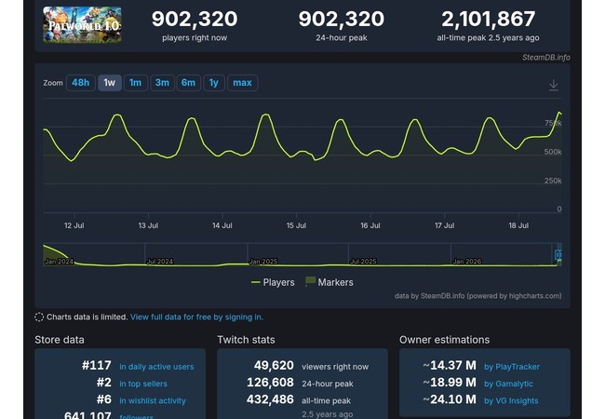The height and width of the screenshot is (419, 605).
Task: Select the 1y zoom option
Action: point(214,83)
